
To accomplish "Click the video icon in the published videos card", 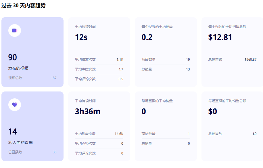I will (15, 30).
